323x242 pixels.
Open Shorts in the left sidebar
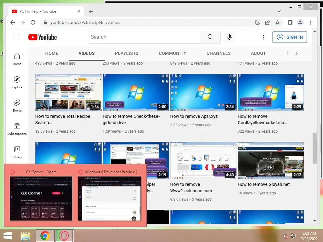coord(17,106)
